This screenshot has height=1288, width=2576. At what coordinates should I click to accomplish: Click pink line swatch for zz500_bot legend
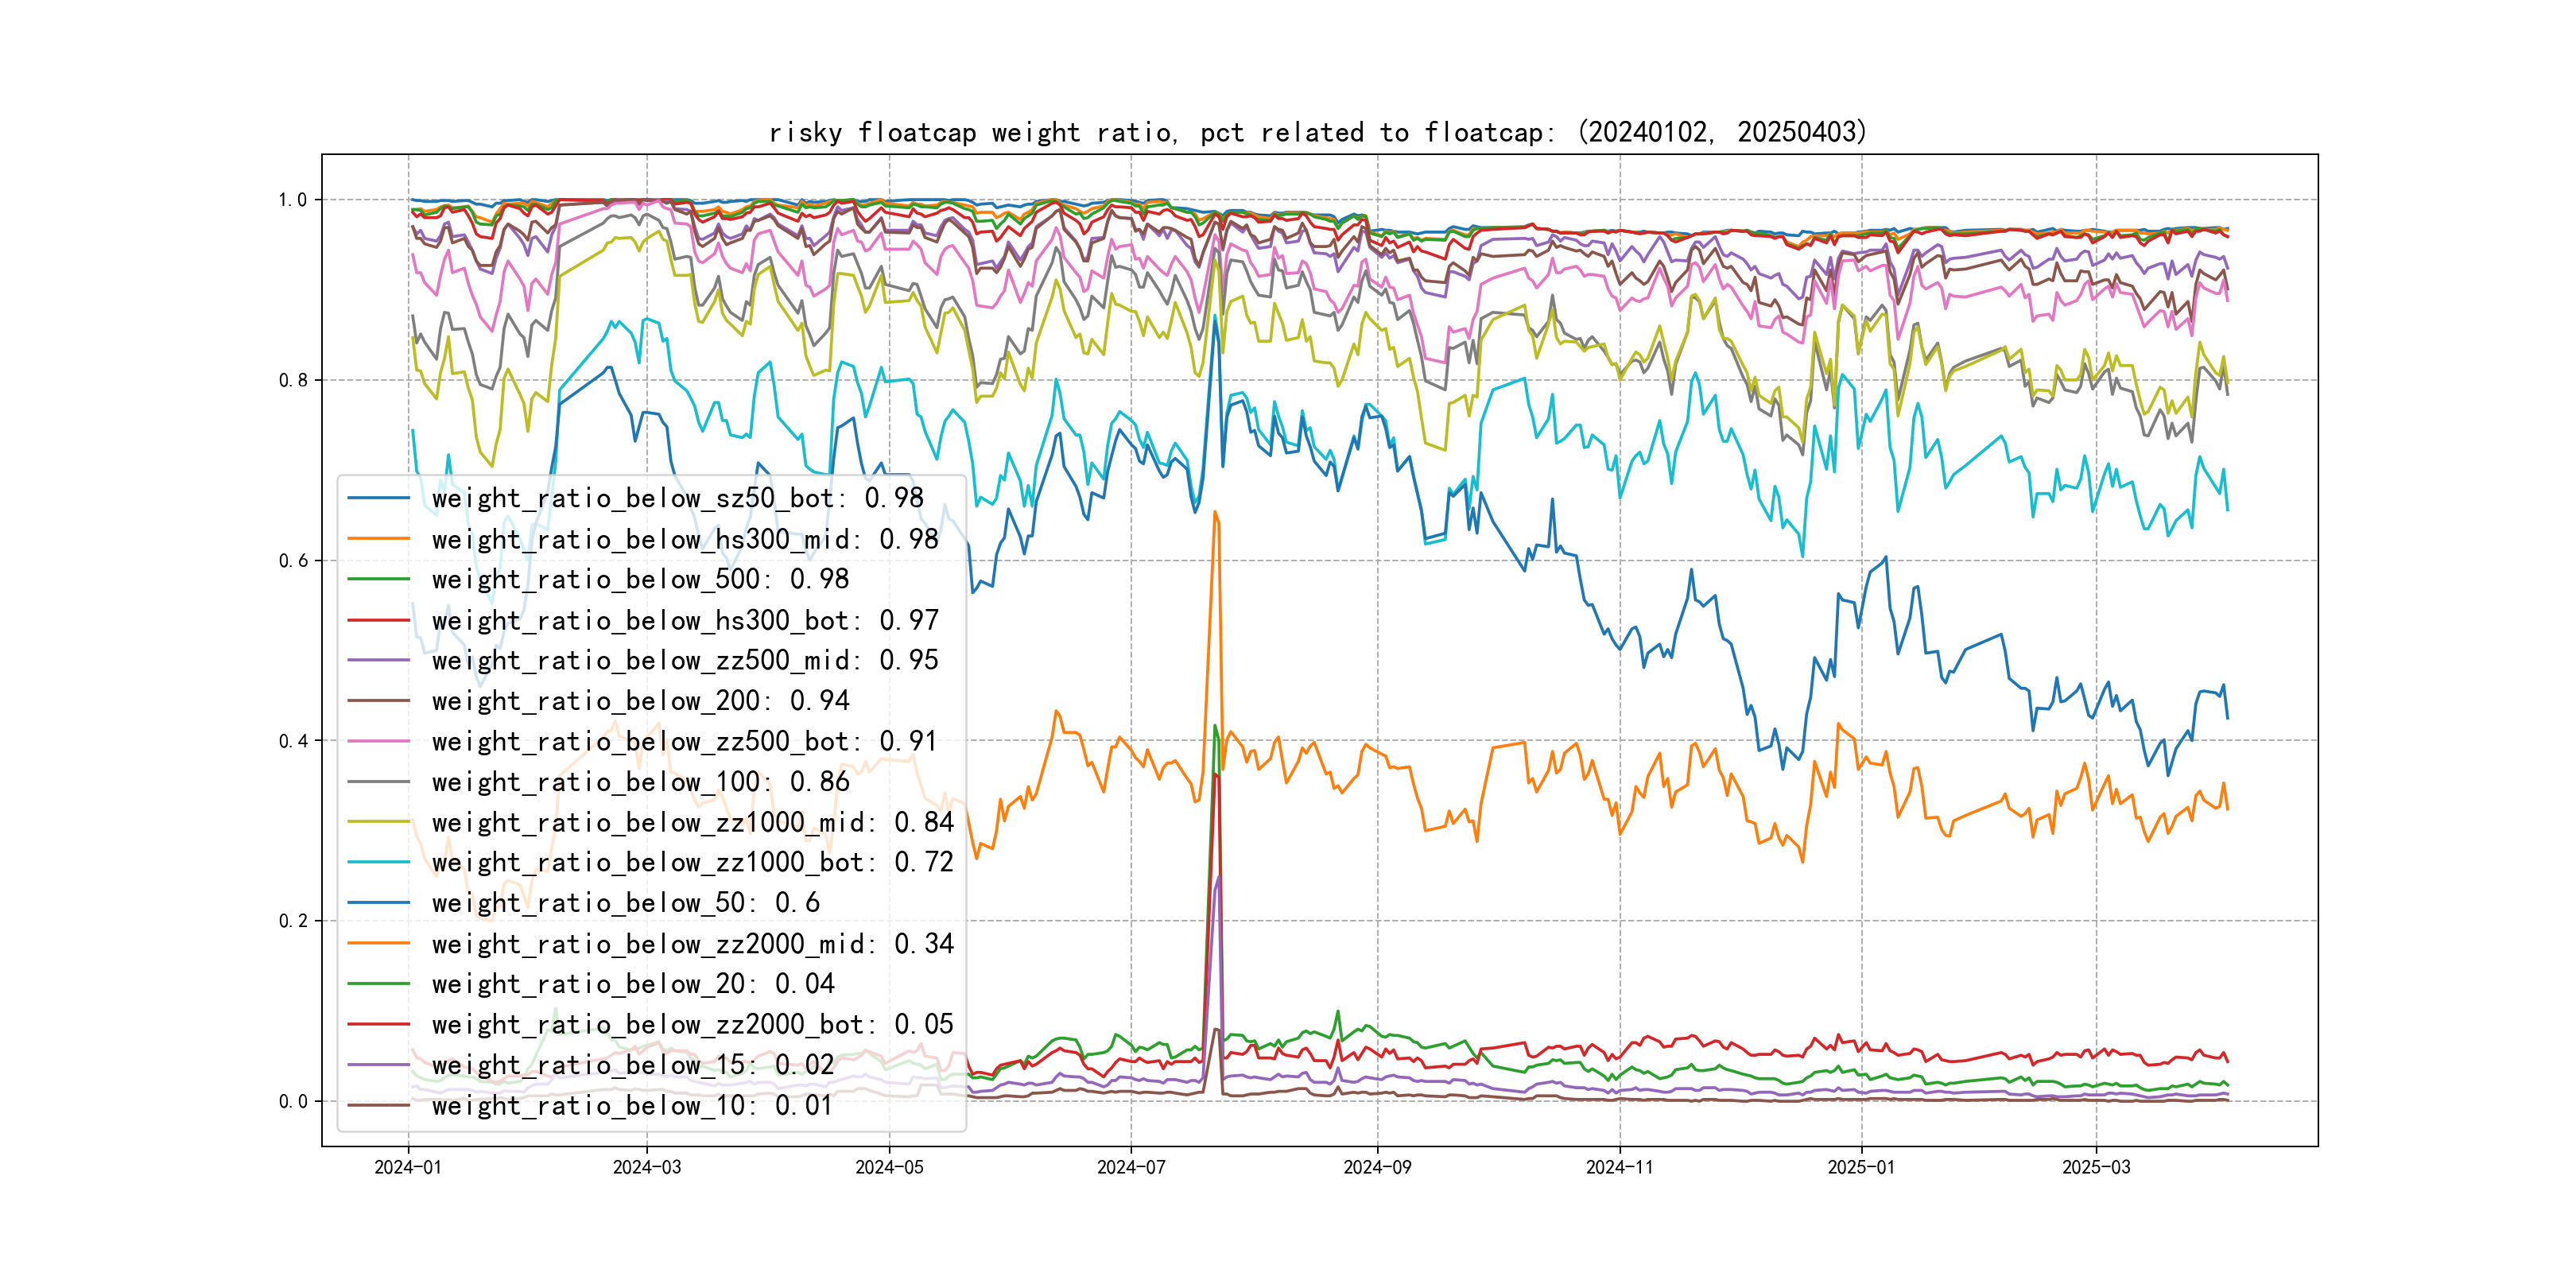pos(378,741)
